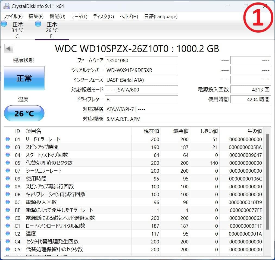Open the ディスク(D) menu
This screenshot has width=275, height=260.
point(102,17)
